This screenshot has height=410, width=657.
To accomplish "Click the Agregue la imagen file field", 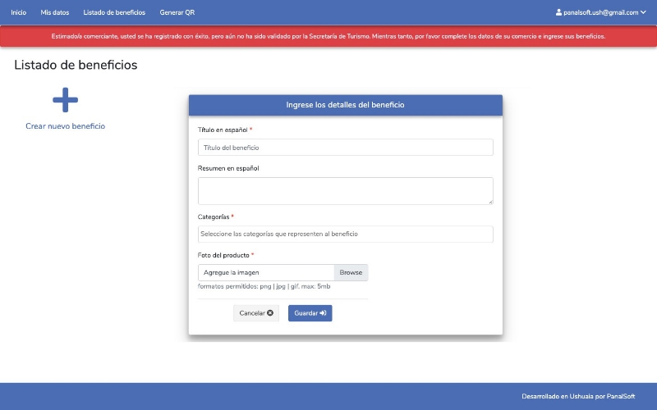I will click(266, 272).
